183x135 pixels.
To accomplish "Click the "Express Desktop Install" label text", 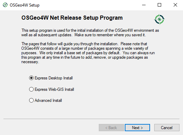I will (54, 78).
